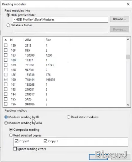Screen dimensions: 132x162
Task: Check the box for module 189
Action: [6, 65]
